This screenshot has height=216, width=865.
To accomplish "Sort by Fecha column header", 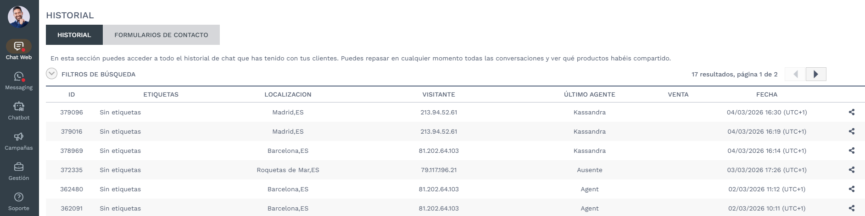I will click(766, 94).
